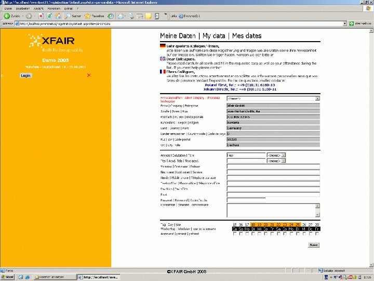Image resolution: width=374 pixels, height=281 pixels.
Task: Select the http://localhost taskbar button
Action: tap(99, 277)
